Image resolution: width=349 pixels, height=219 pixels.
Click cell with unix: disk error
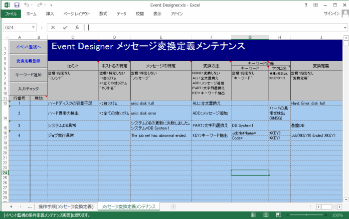pos(161,113)
